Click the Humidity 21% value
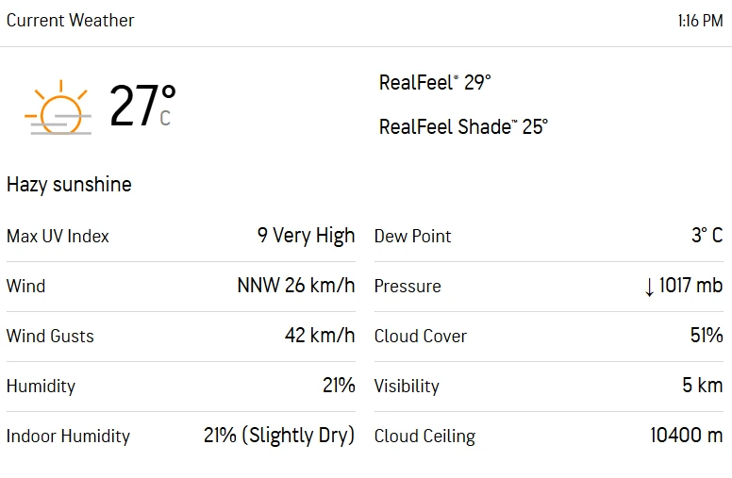732x478 pixels. pyautogui.click(x=339, y=385)
